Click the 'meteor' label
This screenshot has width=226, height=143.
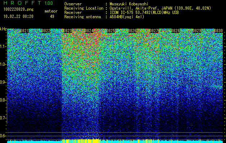51,11
